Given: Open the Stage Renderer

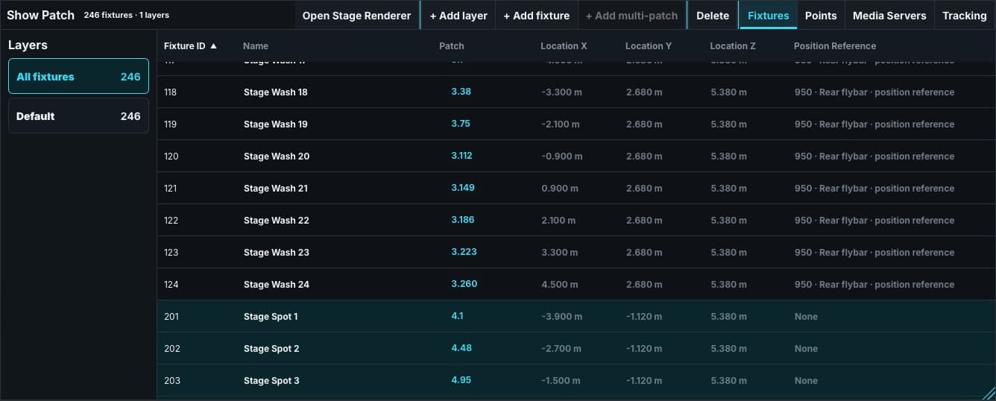Looking at the screenshot, I should [356, 16].
